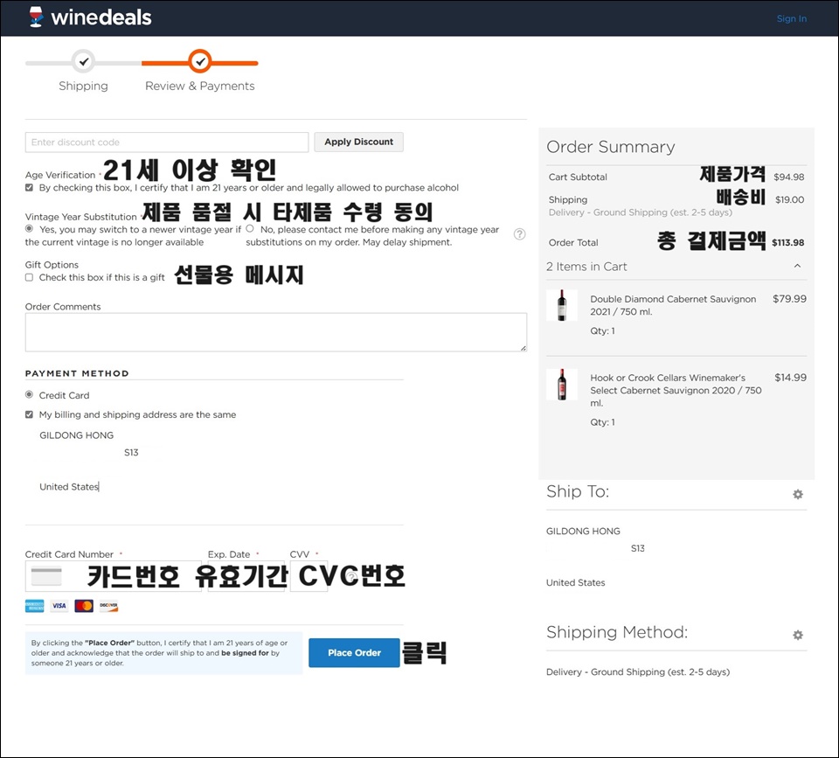Click the Order Total $113.98 amount
The height and width of the screenshot is (758, 839).
click(x=787, y=242)
